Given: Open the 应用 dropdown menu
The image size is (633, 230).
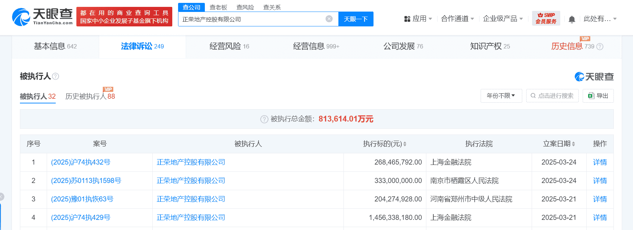Looking at the screenshot, I should (x=418, y=19).
